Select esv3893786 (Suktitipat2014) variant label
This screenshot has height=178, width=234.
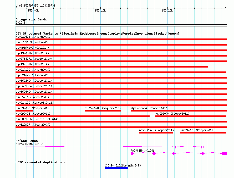[37, 119]
